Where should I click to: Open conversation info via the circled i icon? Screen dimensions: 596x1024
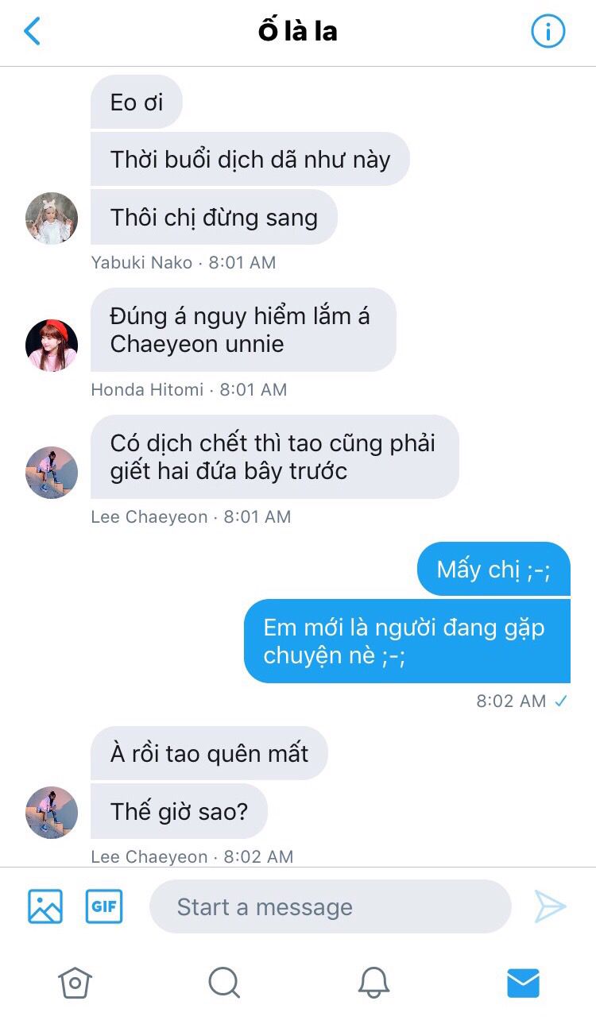point(548,32)
